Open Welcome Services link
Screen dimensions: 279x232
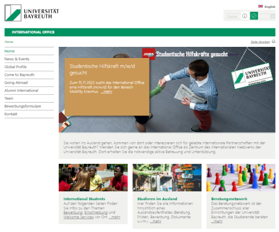click(x=79, y=217)
